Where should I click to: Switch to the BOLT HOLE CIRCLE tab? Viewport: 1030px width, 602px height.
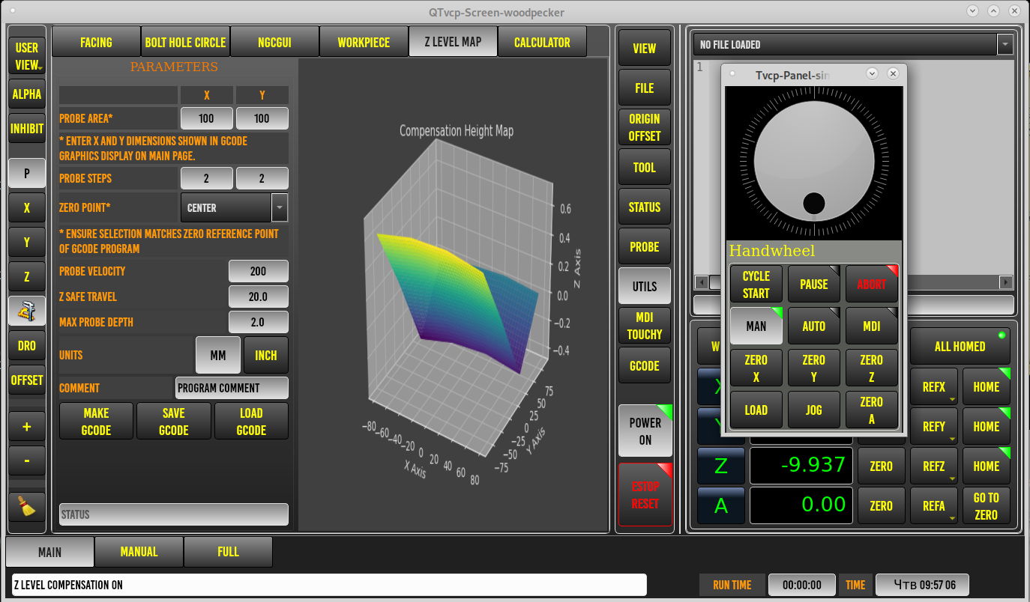[x=185, y=42]
